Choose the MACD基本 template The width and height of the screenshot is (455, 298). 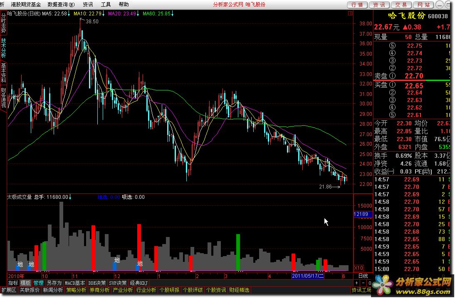point(75,283)
